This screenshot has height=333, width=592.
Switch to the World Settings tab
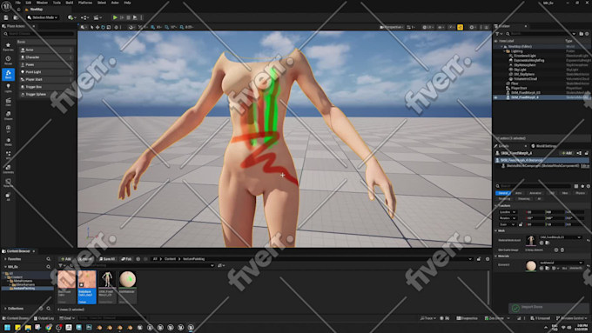coord(543,146)
